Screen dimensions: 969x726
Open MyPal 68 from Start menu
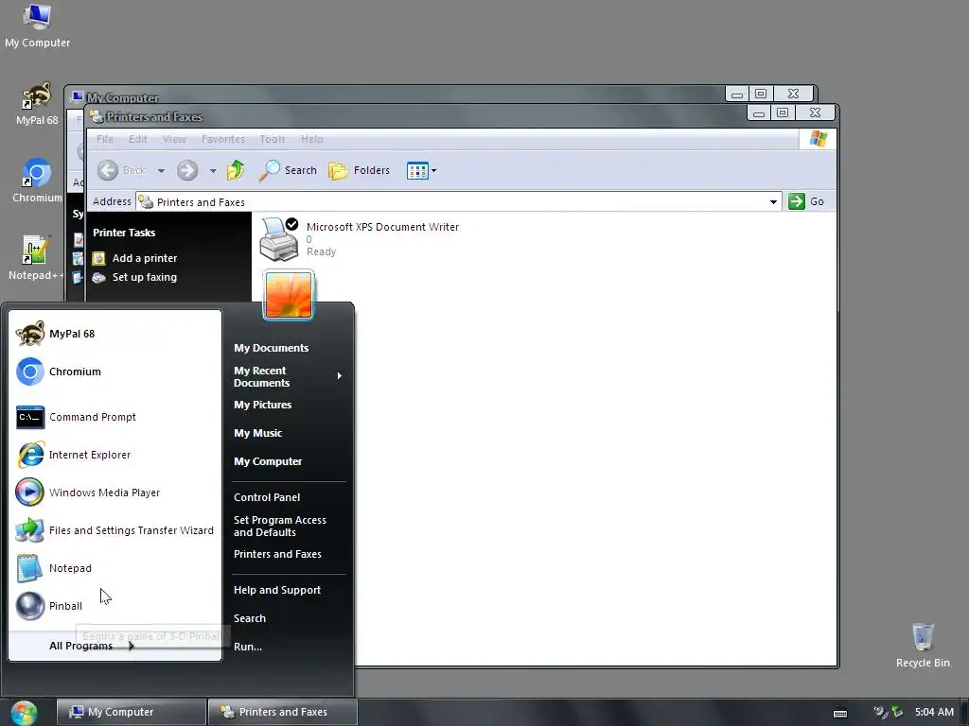click(x=115, y=334)
